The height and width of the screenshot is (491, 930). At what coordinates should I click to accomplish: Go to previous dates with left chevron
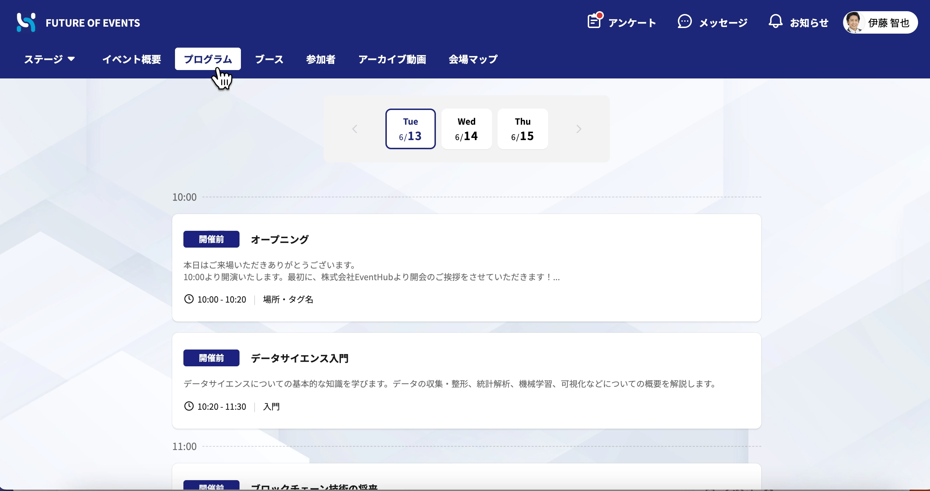coord(355,129)
